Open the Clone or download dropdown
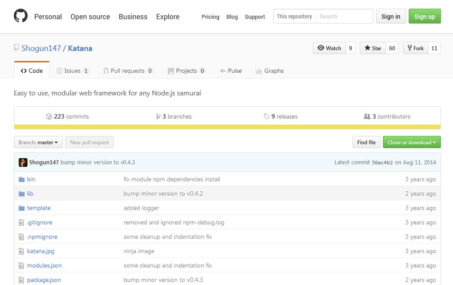This screenshot has width=453, height=285. (411, 142)
